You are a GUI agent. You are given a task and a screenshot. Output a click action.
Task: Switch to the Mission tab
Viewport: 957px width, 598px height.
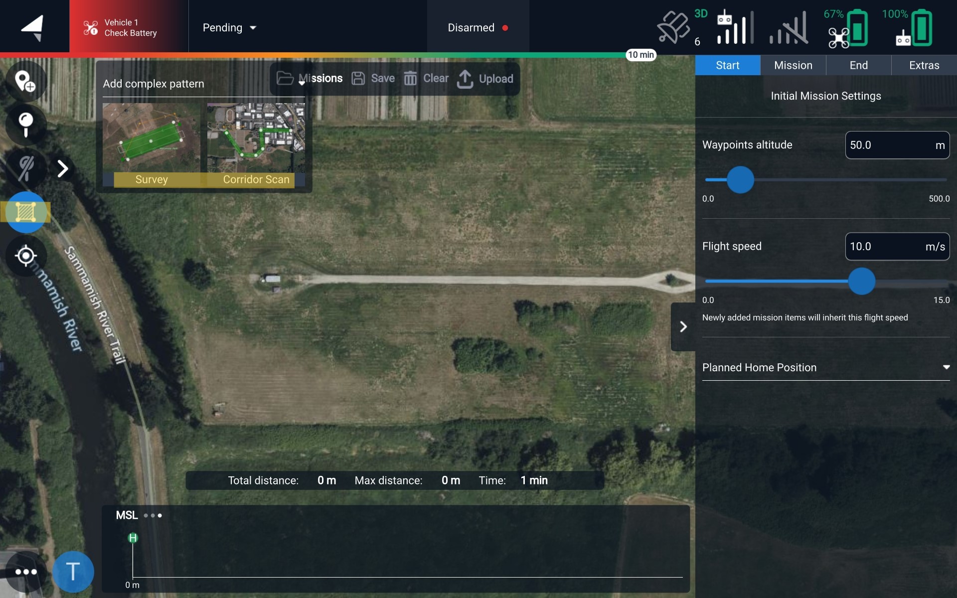coord(793,65)
